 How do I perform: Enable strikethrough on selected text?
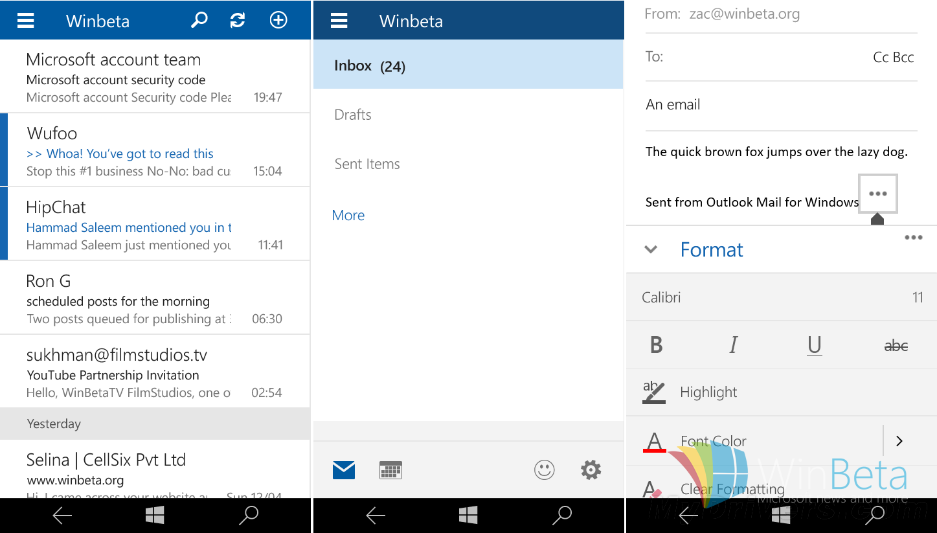click(x=896, y=345)
